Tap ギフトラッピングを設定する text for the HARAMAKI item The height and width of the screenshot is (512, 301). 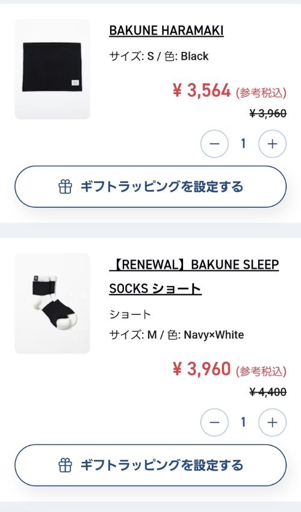pos(162,187)
